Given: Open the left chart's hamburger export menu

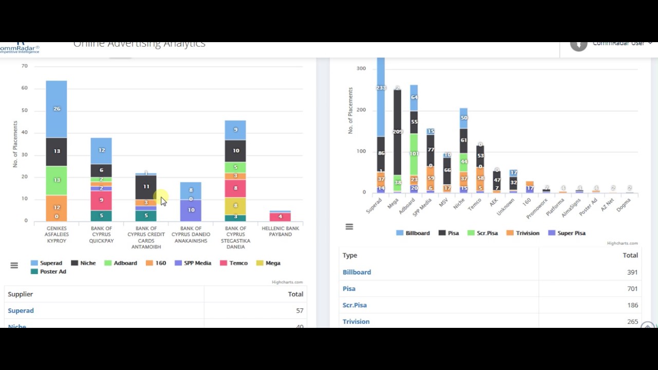Looking at the screenshot, I should (x=14, y=265).
